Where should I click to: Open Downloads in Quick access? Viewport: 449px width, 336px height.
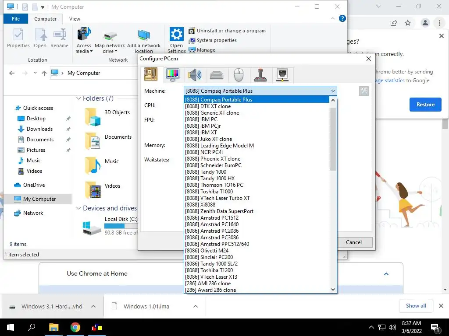click(39, 129)
